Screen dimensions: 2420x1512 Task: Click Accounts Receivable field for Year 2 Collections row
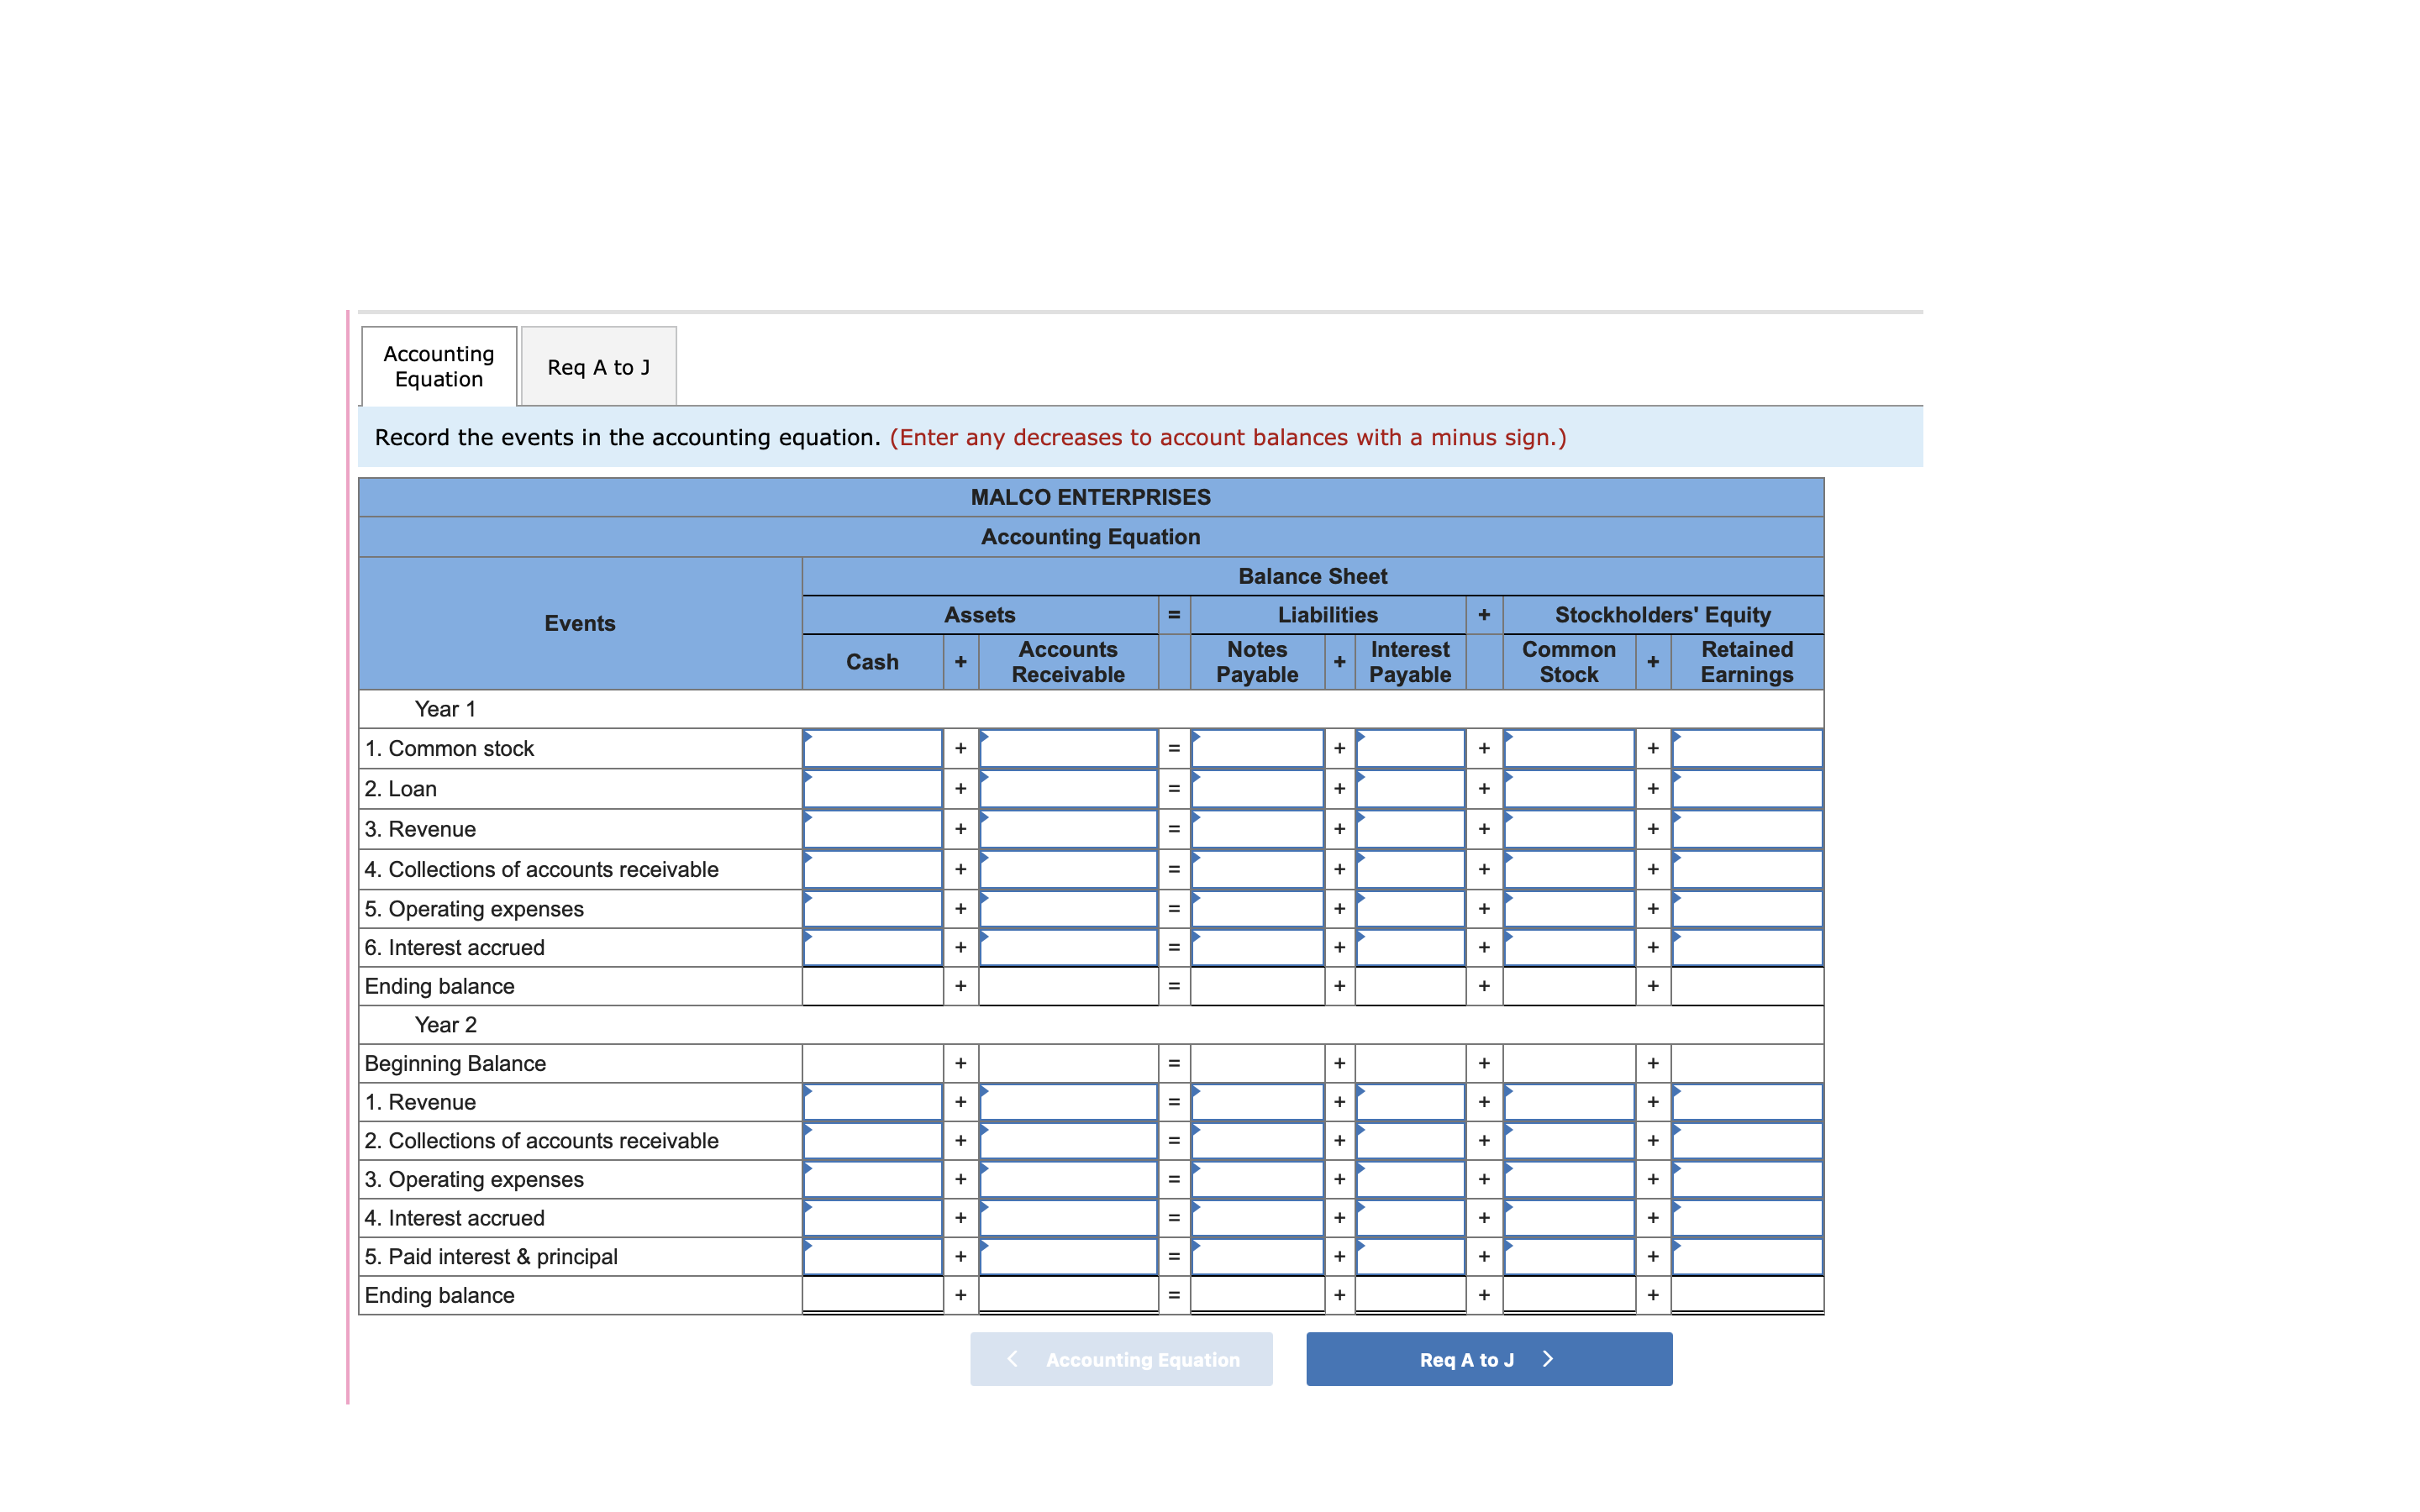click(x=1068, y=1141)
